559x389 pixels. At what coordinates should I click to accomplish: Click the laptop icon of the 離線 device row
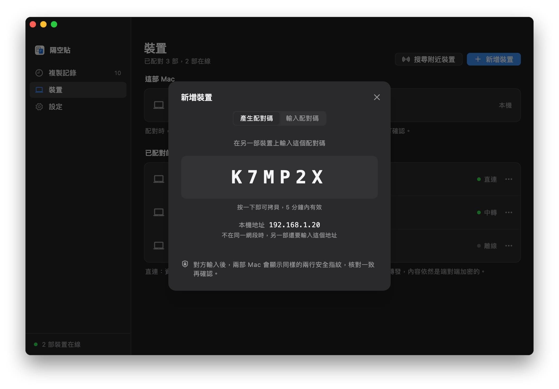pyautogui.click(x=159, y=246)
